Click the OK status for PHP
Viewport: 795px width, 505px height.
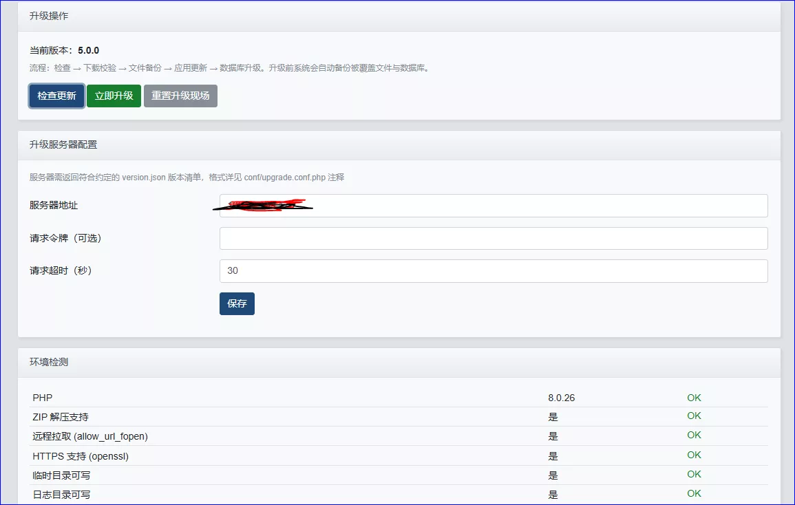pyautogui.click(x=694, y=398)
